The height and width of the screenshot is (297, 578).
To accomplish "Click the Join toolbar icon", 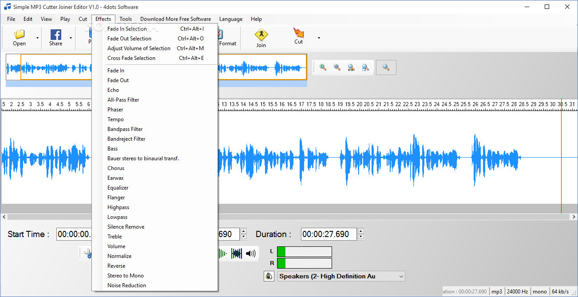I will 261,35.
